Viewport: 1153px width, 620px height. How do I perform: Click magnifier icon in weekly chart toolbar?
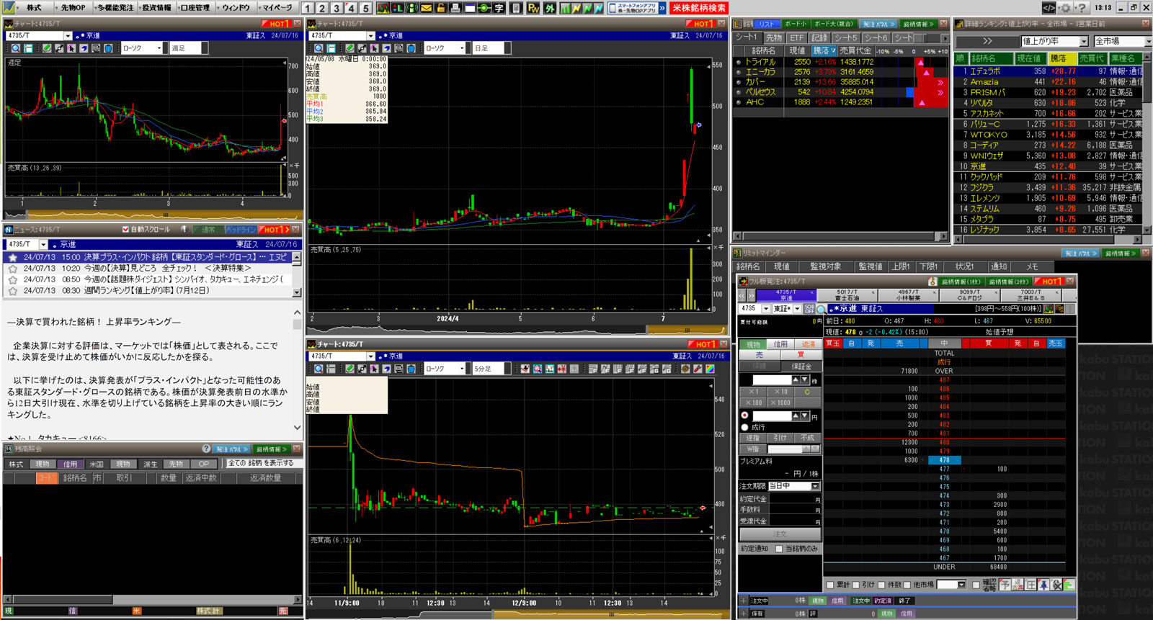click(16, 48)
